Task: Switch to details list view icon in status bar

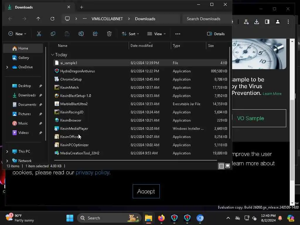Action: pyautogui.click(x=221, y=166)
